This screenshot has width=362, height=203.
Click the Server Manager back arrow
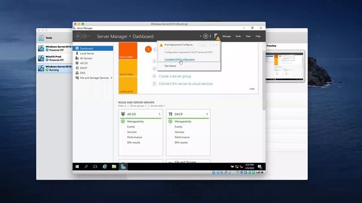point(79,36)
